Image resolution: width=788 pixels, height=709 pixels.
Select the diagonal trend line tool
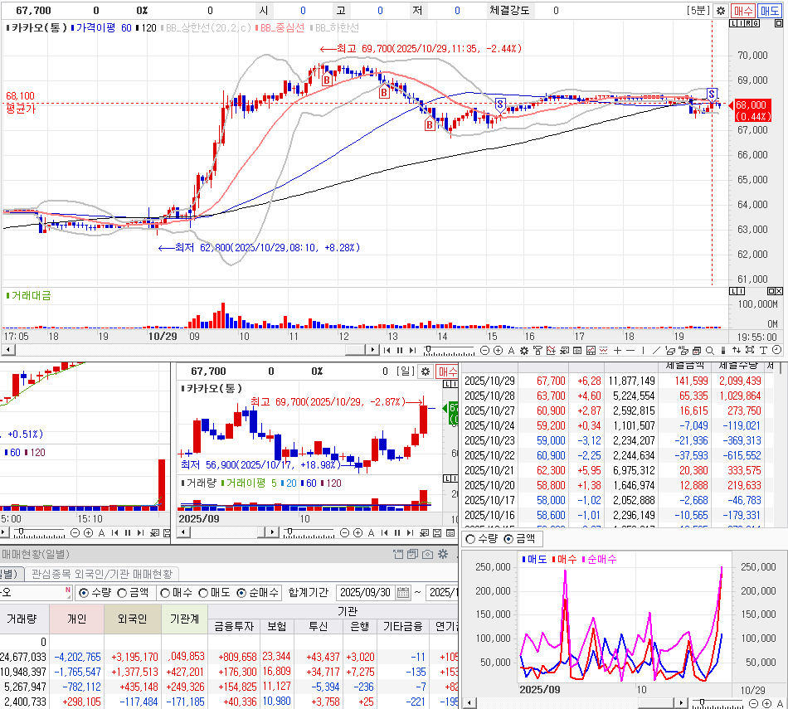(656, 350)
